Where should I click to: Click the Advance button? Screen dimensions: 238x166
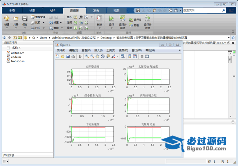[134, 25]
